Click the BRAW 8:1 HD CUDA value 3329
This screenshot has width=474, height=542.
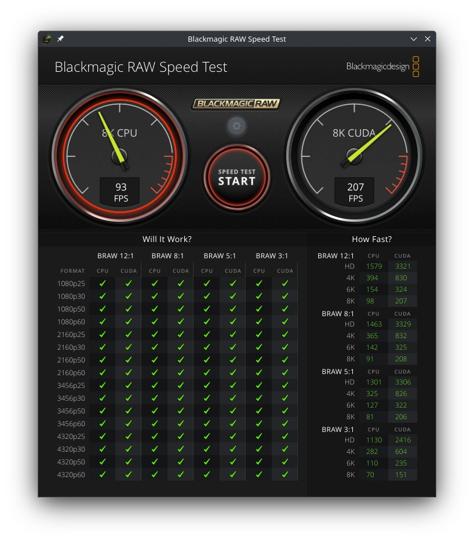(x=403, y=324)
